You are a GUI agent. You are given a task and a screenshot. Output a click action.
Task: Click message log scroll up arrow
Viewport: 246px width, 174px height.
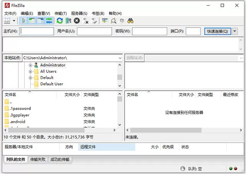(241, 40)
